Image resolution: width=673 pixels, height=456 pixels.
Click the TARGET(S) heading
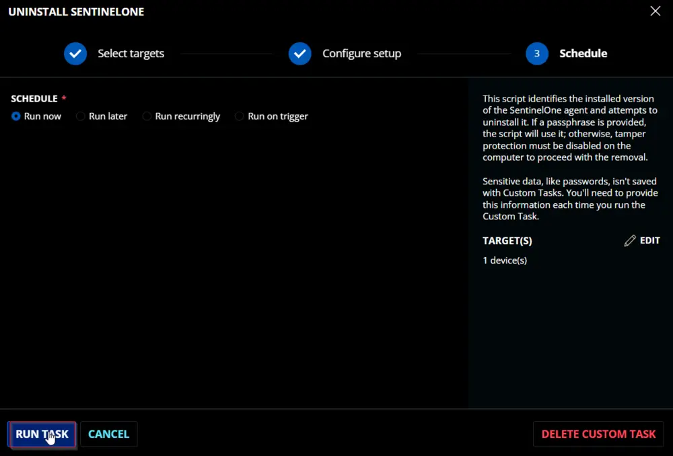[x=507, y=241]
